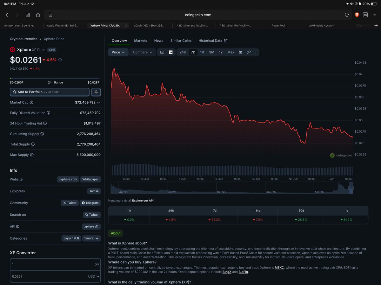The height and width of the screenshot is (285, 381).
Task: Open browser bookmarks icon
Action: pyautogui.click(x=28, y=15)
